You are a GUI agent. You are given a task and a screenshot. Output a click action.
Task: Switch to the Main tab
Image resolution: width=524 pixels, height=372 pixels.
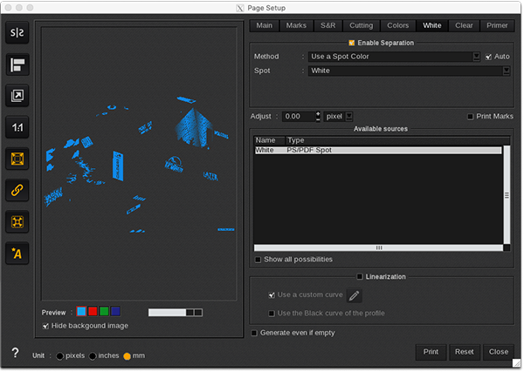point(264,25)
